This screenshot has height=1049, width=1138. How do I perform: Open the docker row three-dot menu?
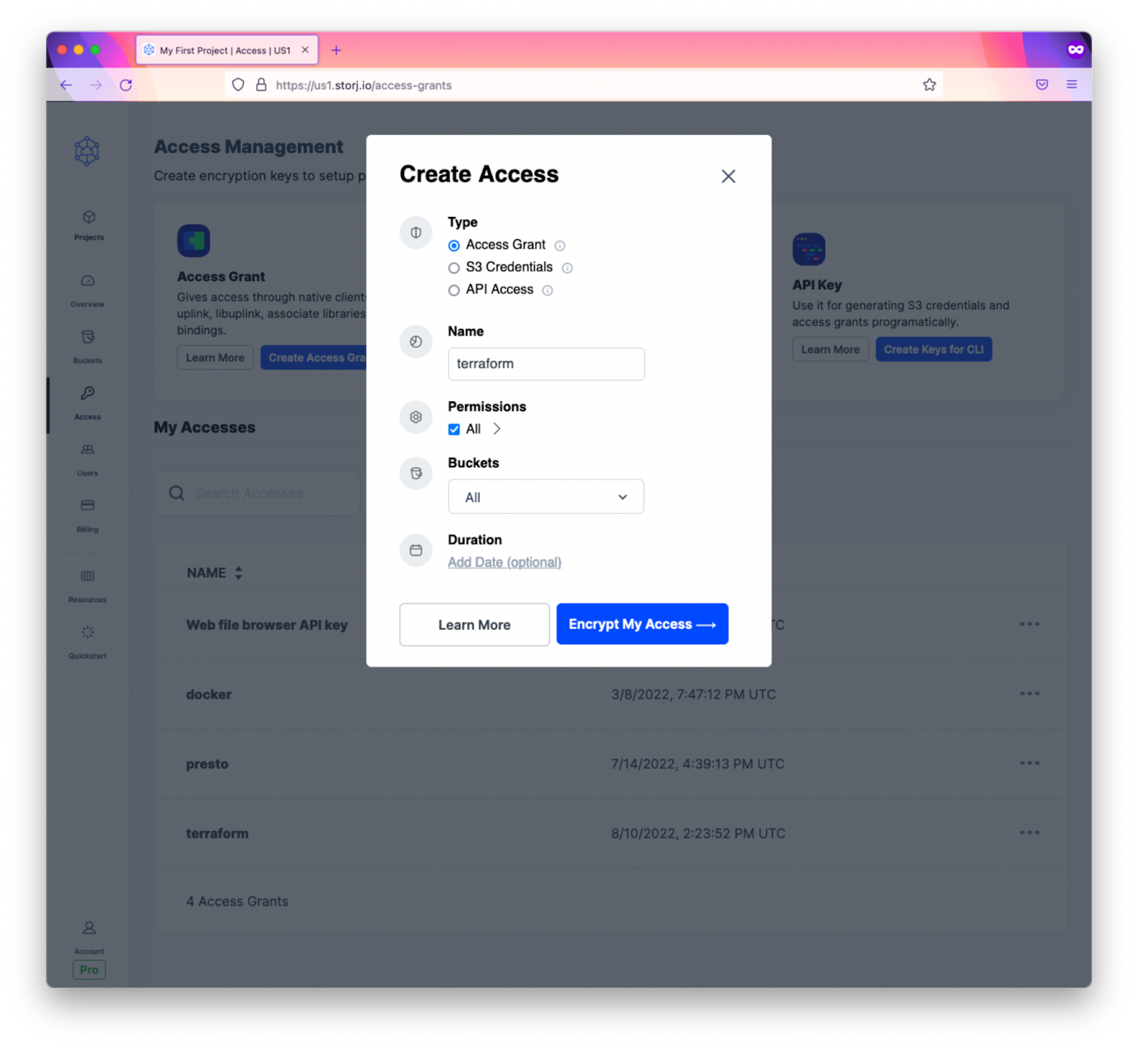coord(1029,693)
